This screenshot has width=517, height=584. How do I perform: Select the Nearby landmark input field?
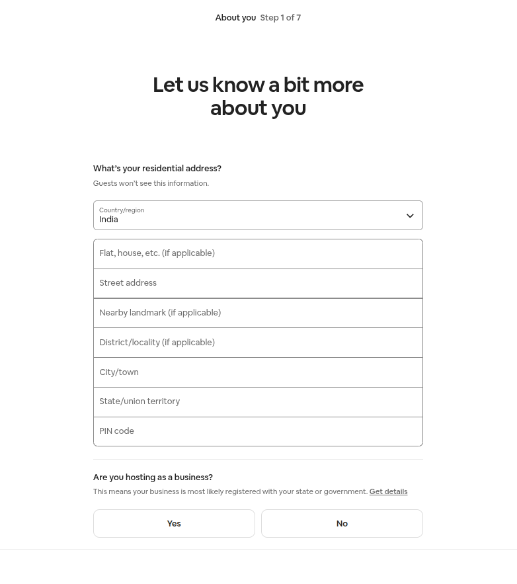(x=258, y=313)
